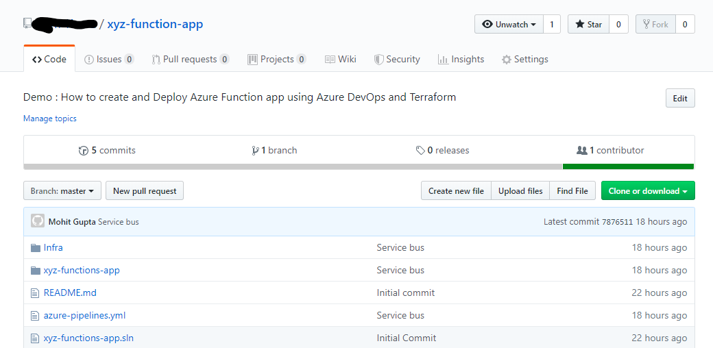Open the Unwatch dropdown
This screenshot has height=348, width=713.
point(509,25)
